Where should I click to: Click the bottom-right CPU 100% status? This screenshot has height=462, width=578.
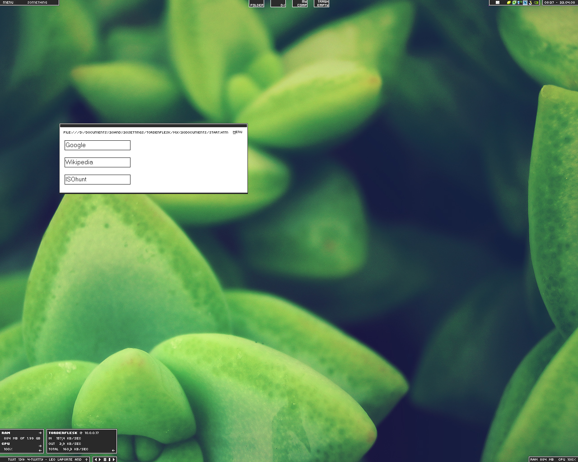tap(567, 460)
